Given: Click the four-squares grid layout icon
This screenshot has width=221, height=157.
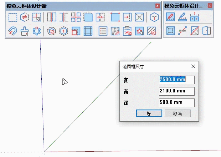Looking at the screenshot, I should 76,17.
